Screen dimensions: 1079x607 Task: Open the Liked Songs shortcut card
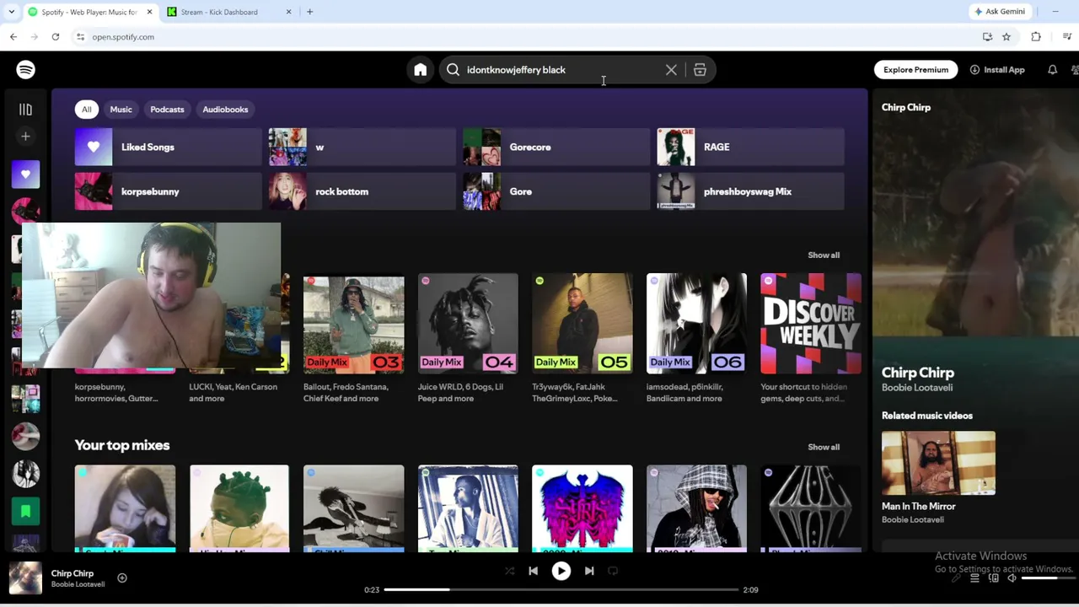[169, 147]
